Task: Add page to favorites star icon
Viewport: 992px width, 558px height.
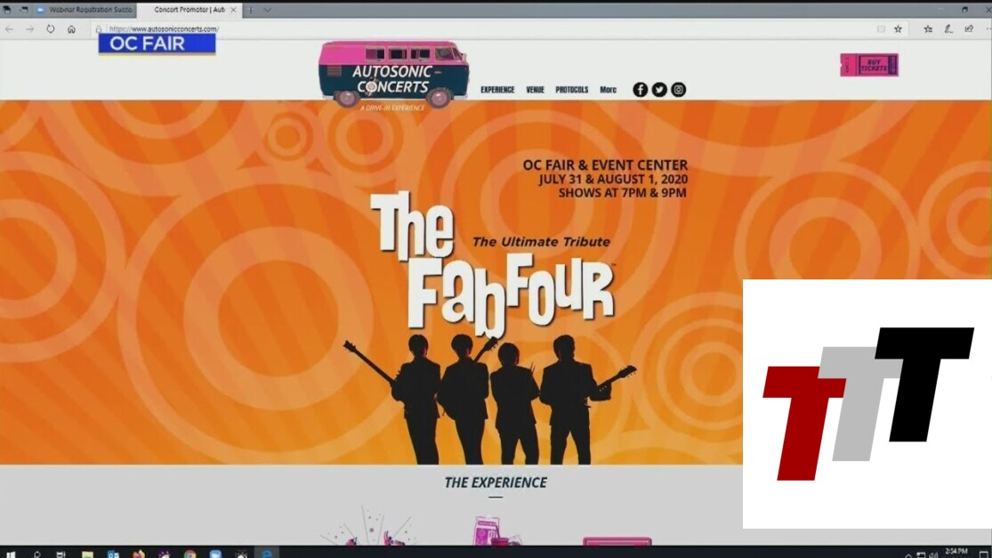Action: pos(898,28)
